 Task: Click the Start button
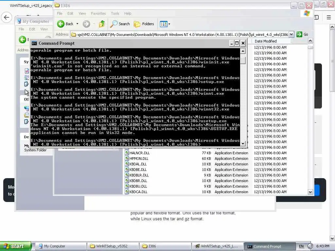(x=15, y=246)
